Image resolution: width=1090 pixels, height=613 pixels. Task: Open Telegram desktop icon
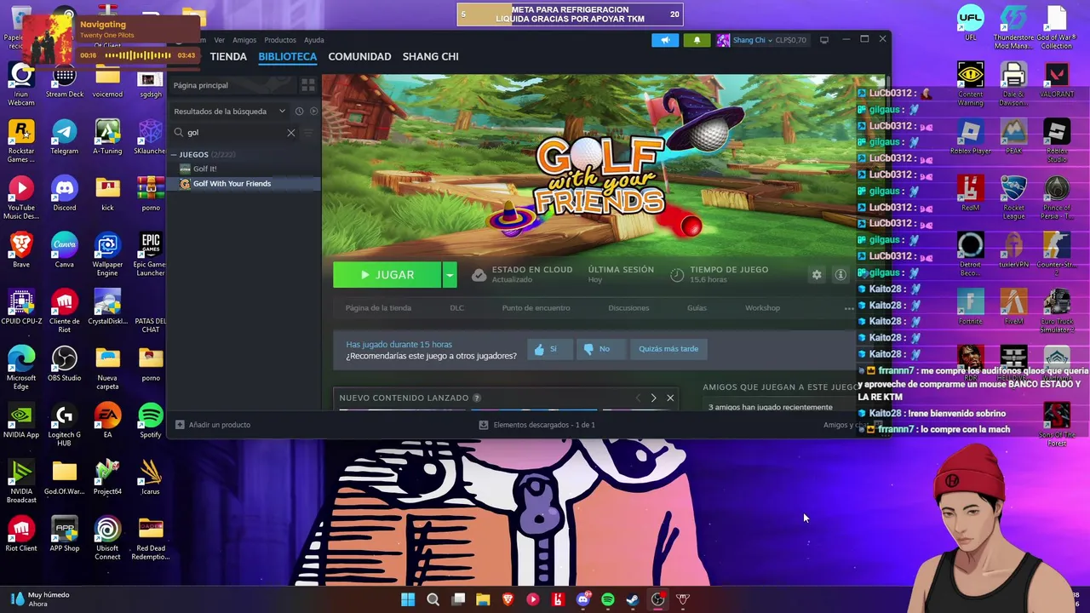65,137
